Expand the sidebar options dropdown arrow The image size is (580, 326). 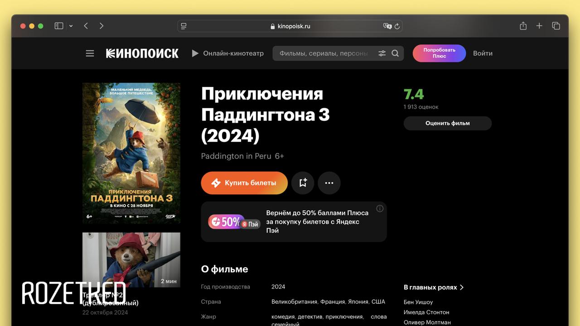tap(71, 26)
